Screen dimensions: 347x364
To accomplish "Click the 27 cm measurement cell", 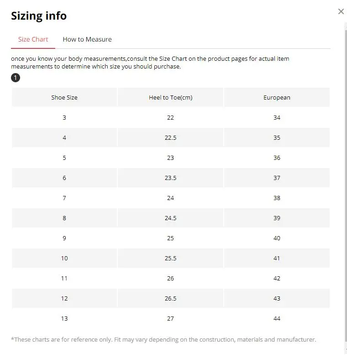I will pos(171,318).
